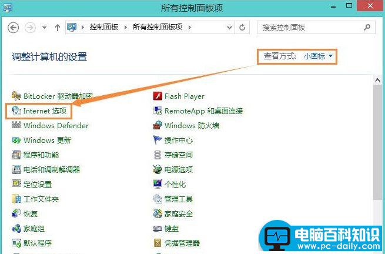Expand the arrow before 控制面板 breadcrumb
385x254 pixels.
point(83,27)
